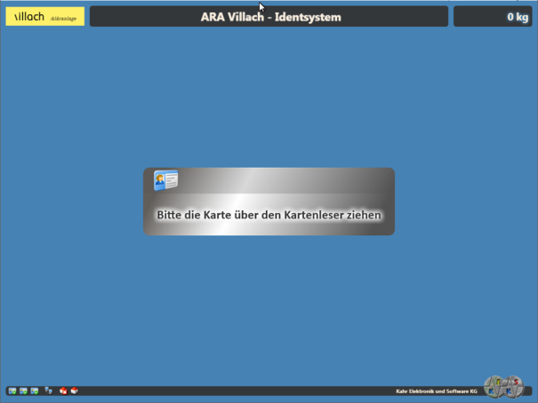Click the third card-reader status icon
This screenshot has height=403, width=538.
click(35, 391)
